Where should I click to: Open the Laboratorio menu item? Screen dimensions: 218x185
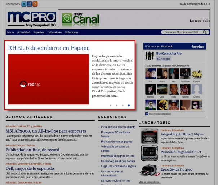tap(54, 32)
